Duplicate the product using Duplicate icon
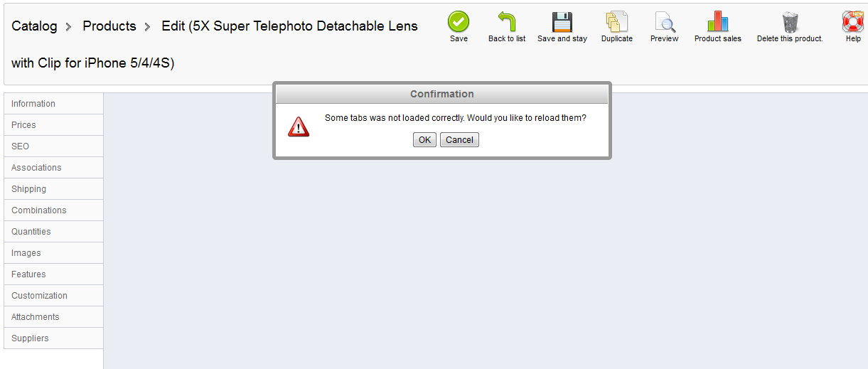The image size is (868, 369). (616, 22)
